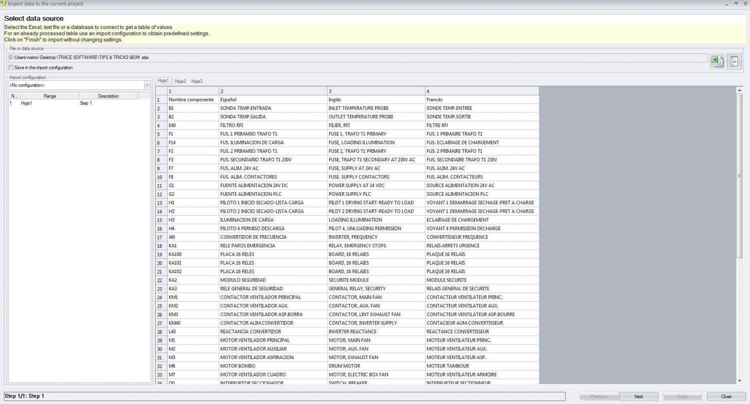Click the MODULE SECURITE cell
Image resolution: width=750 pixels, height=404 pixels.
pos(482,280)
